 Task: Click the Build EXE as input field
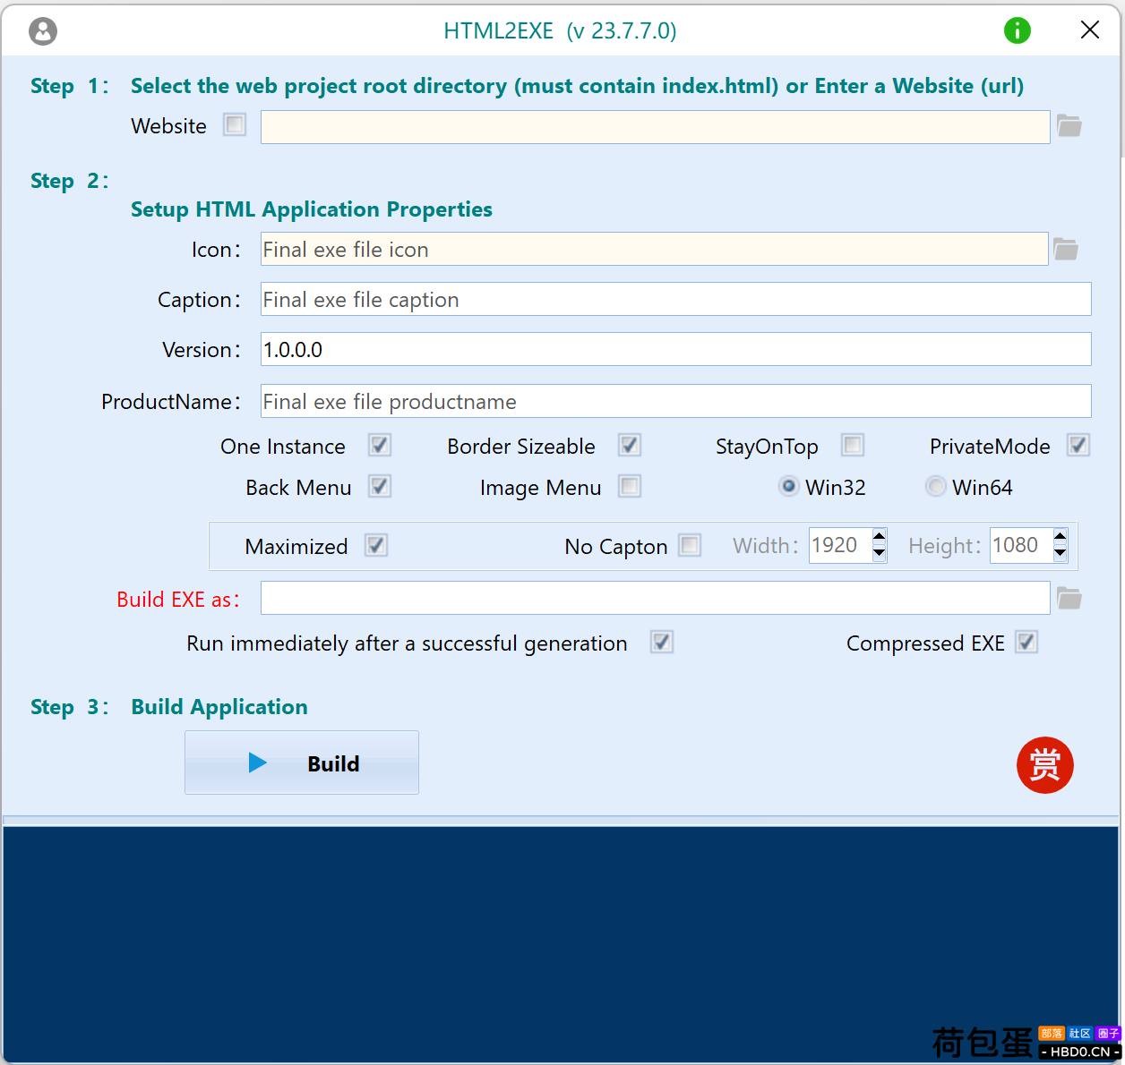point(656,598)
